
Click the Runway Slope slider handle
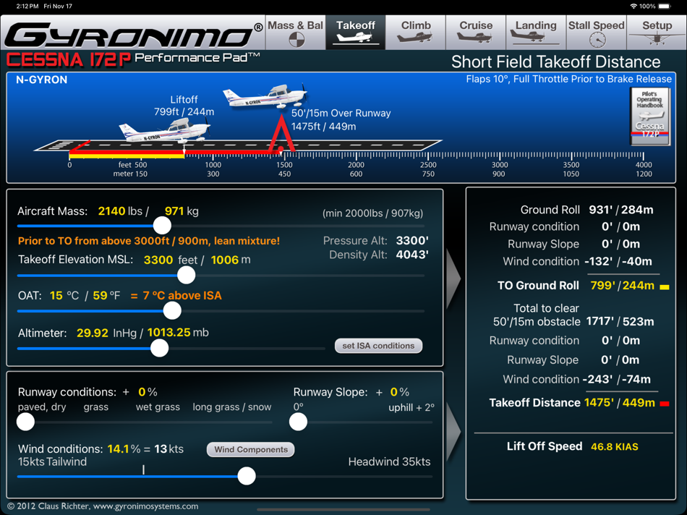299,422
